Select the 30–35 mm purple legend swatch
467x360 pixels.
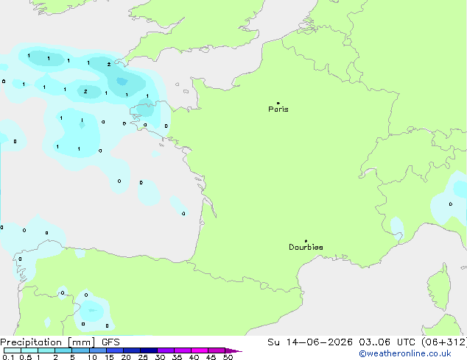tap(166, 350)
